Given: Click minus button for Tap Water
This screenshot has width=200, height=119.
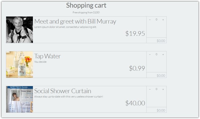Looking at the screenshot, I should pyautogui.click(x=150, y=54).
